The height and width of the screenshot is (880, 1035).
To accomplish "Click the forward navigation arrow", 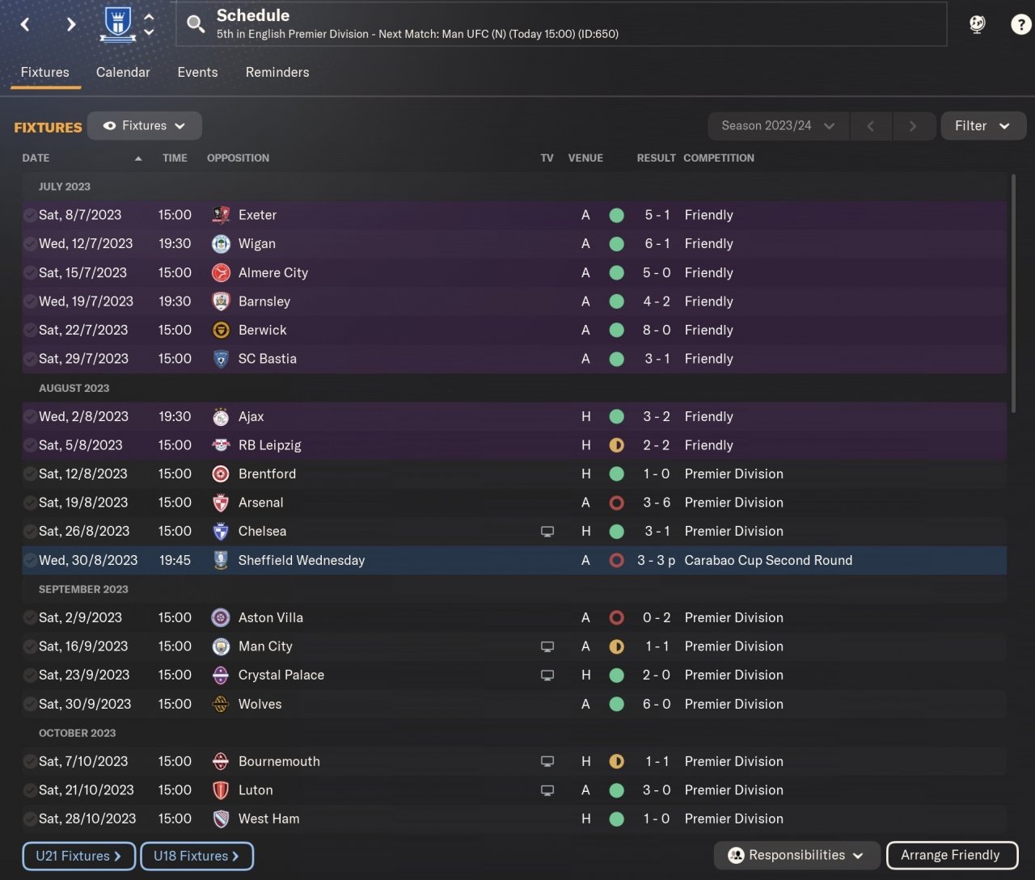I will (x=71, y=24).
